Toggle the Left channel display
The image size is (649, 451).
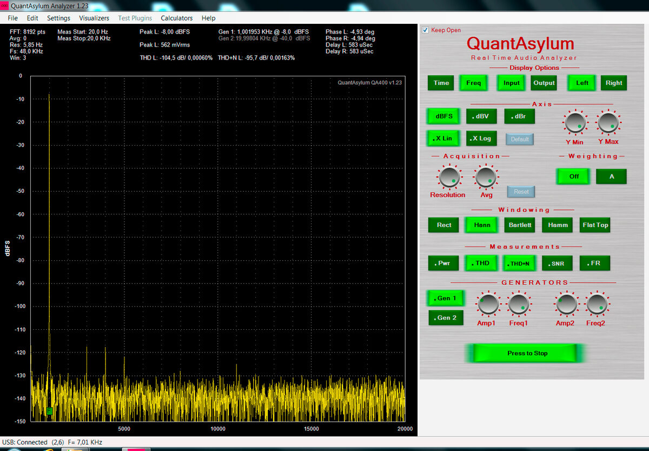click(582, 83)
